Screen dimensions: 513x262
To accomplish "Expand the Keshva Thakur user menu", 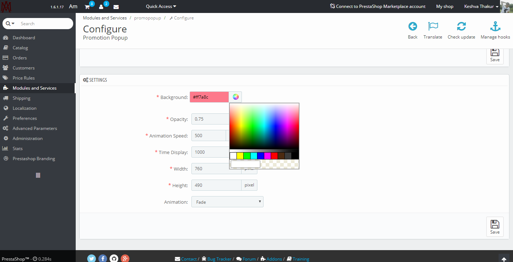I will click(481, 6).
